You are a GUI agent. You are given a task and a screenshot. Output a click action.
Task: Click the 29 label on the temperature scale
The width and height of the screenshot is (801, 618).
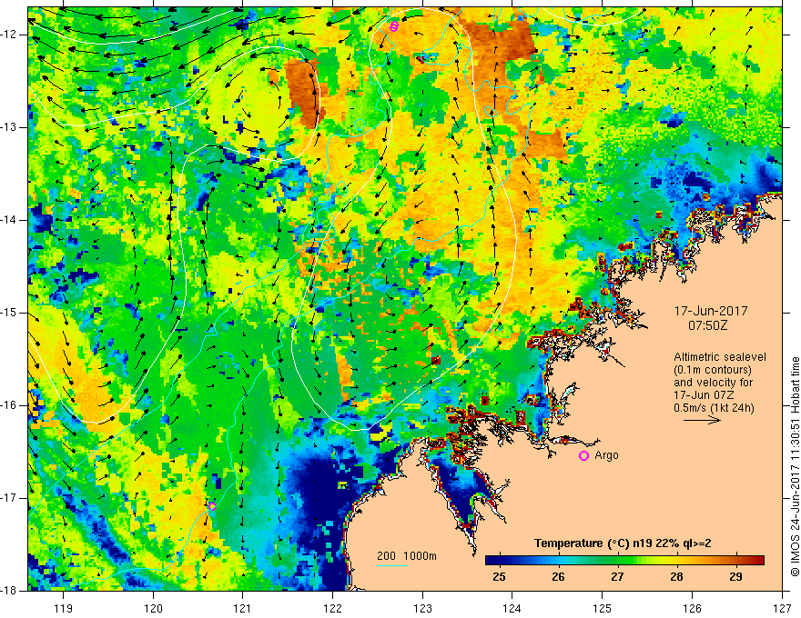coord(735,577)
